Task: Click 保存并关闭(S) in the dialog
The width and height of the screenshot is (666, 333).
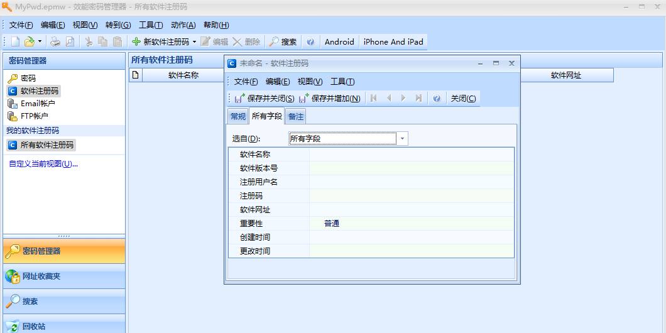Action: 264,99
